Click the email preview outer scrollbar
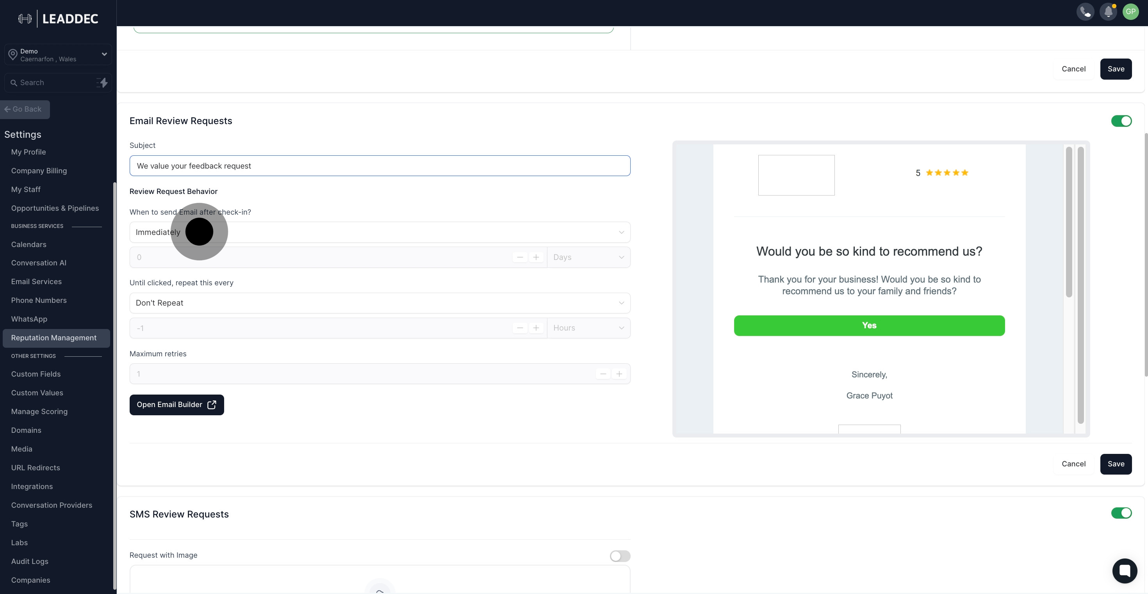 [1080, 285]
